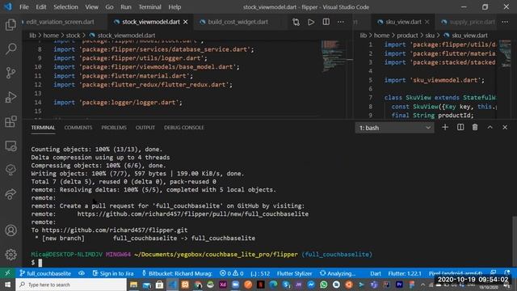Close the stock_viewmodel.dart tab
517x291 pixels.
(x=186, y=22)
